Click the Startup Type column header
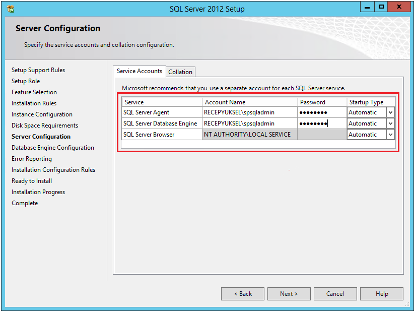This screenshot has width=415, height=312. 371,102
